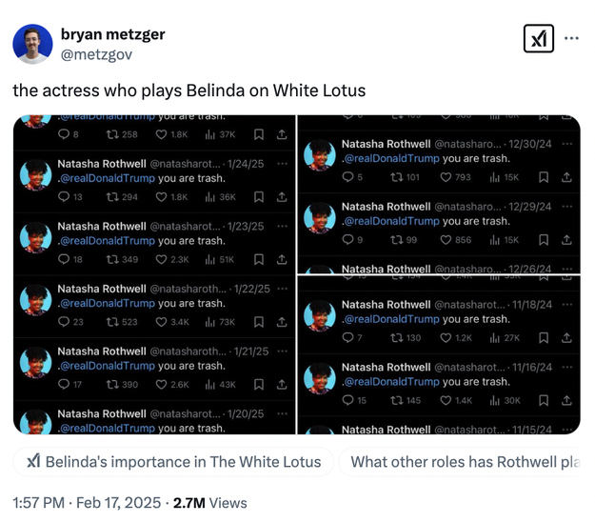Select "Belinda's importance in The White Lotus" suggestion
Viewport: 595px width, 522px height.
coord(174,462)
